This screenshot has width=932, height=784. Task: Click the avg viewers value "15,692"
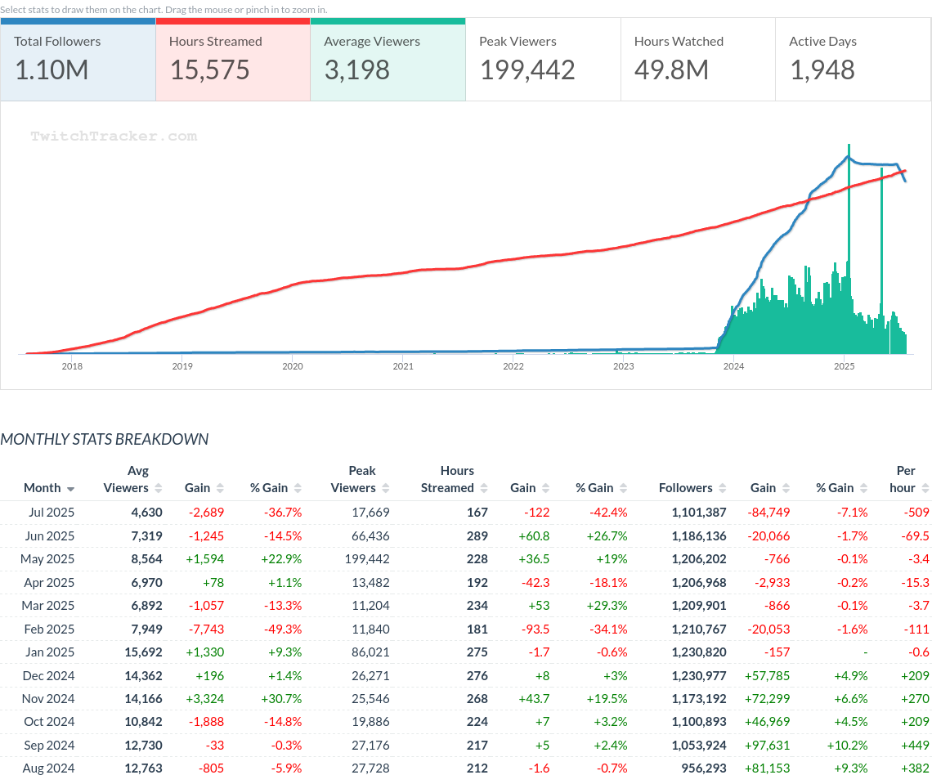pos(143,652)
